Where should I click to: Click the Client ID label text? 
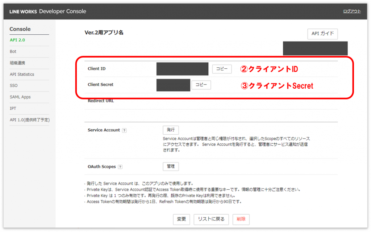click(96, 69)
